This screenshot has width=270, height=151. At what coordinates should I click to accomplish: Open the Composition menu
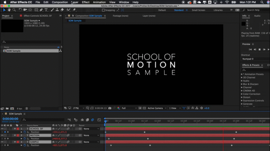click(x=60, y=2)
